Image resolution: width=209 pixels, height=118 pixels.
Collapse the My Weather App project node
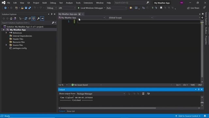(4, 30)
